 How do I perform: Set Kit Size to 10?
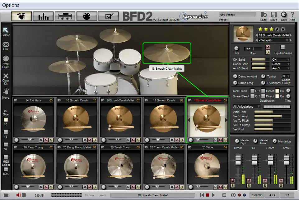point(6,120)
